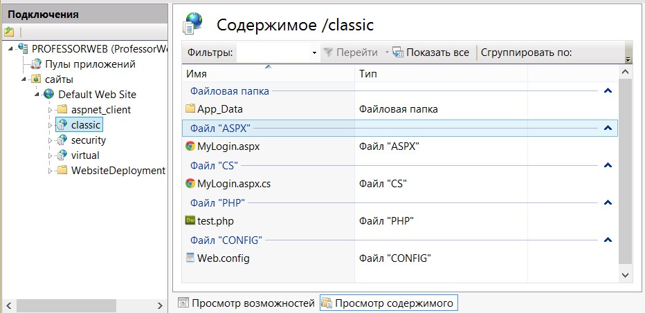Screen dimensions: 645x313
Task: Collapse the Файл "CONFIG" group
Action: tap(608, 240)
